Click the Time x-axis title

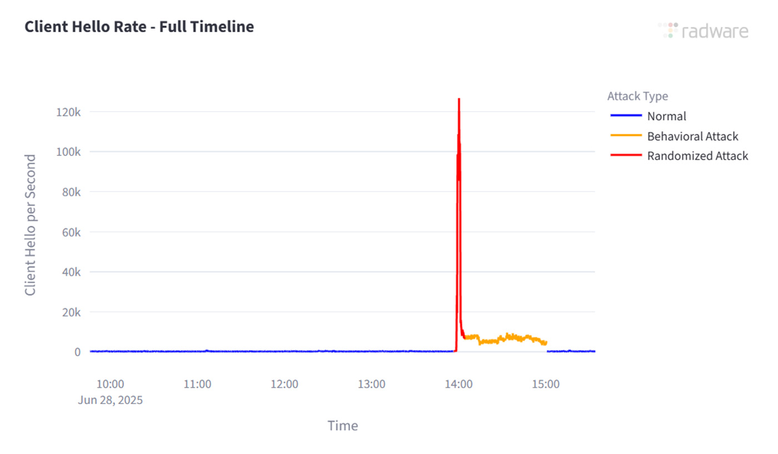click(x=342, y=426)
